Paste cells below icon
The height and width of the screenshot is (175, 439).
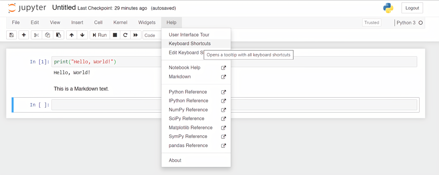[59, 35]
